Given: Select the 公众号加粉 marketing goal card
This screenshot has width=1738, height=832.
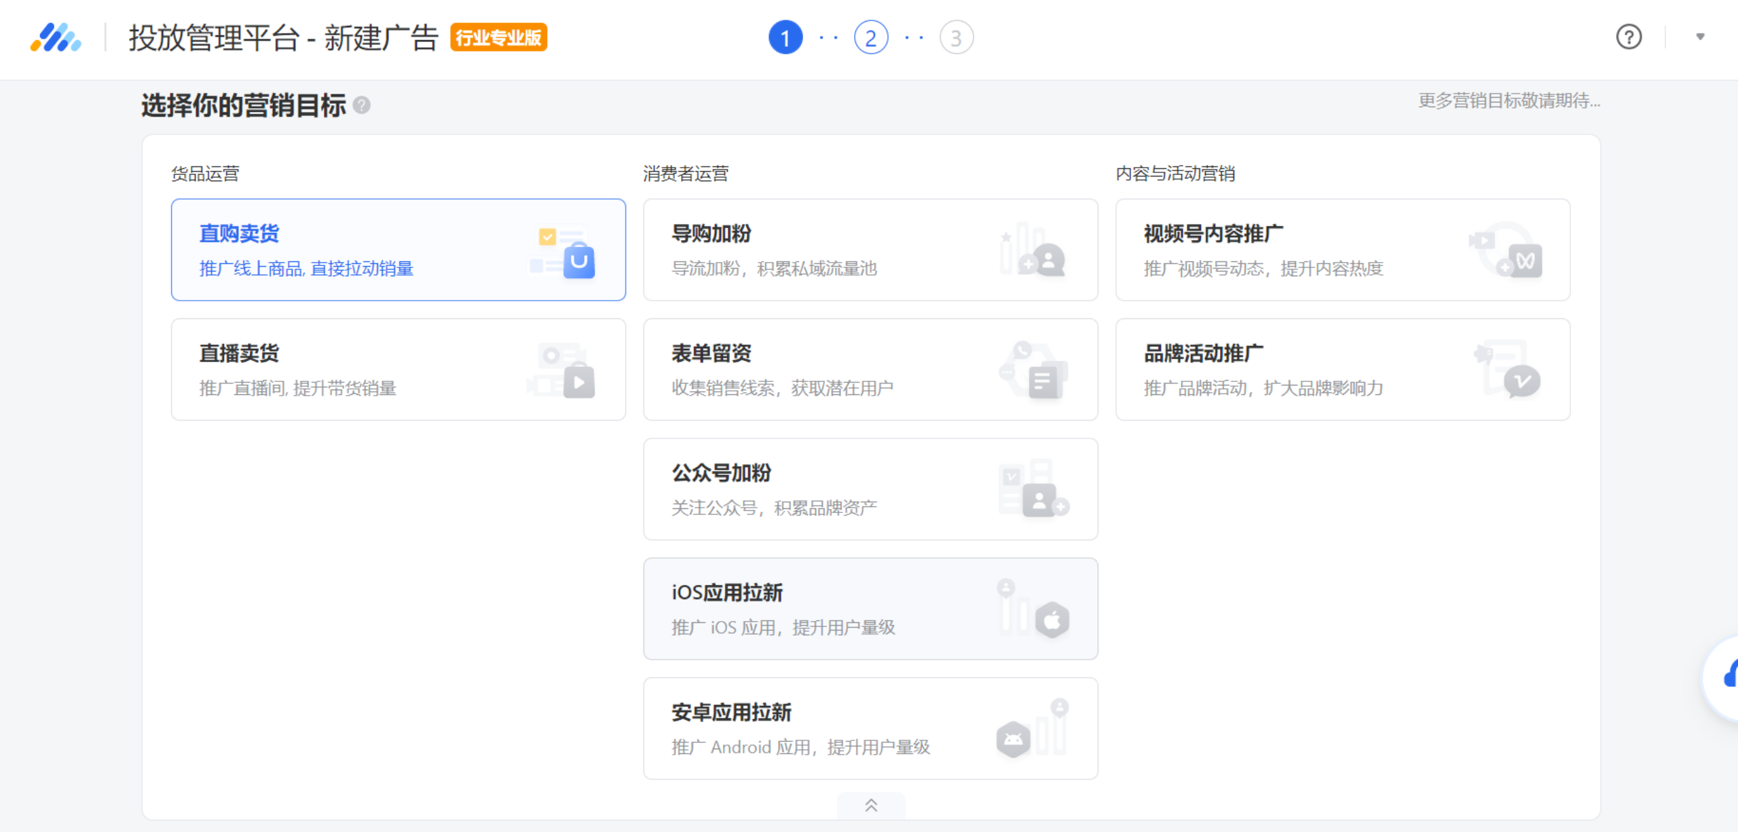Looking at the screenshot, I should click(x=870, y=489).
